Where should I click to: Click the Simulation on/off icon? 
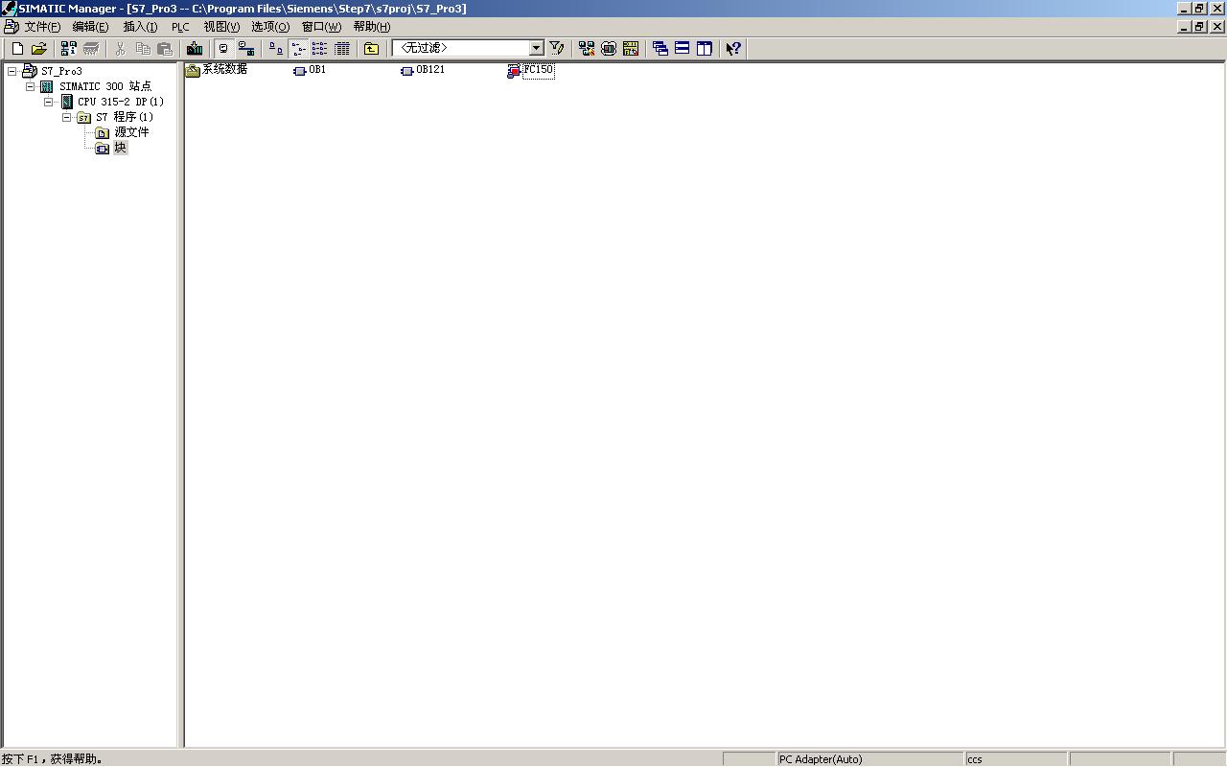click(x=608, y=49)
